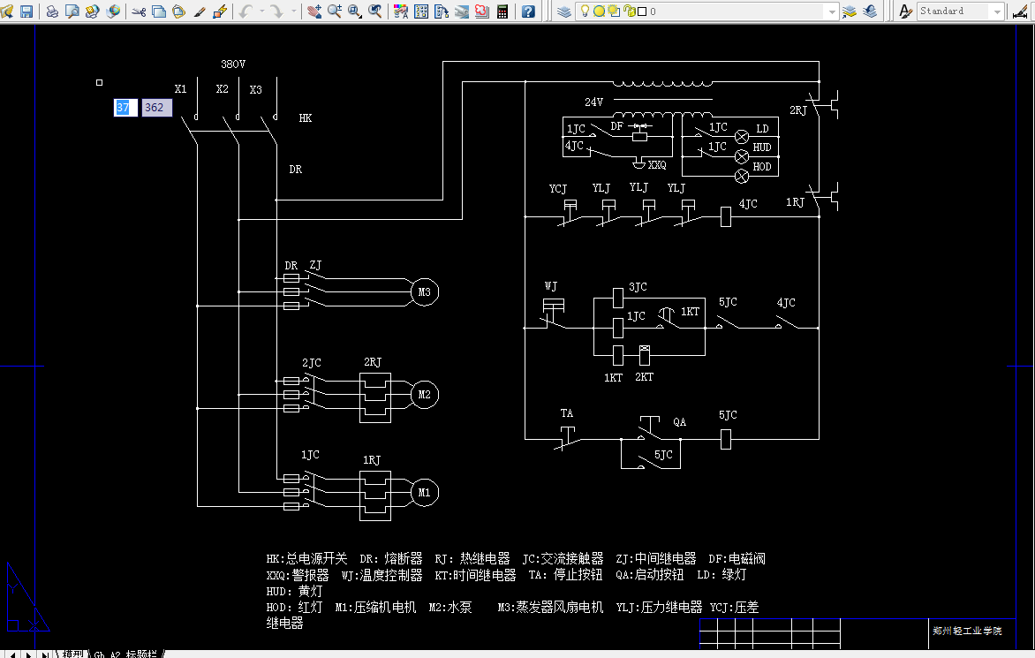
Task: Click the Copy icon
Action: (158, 11)
